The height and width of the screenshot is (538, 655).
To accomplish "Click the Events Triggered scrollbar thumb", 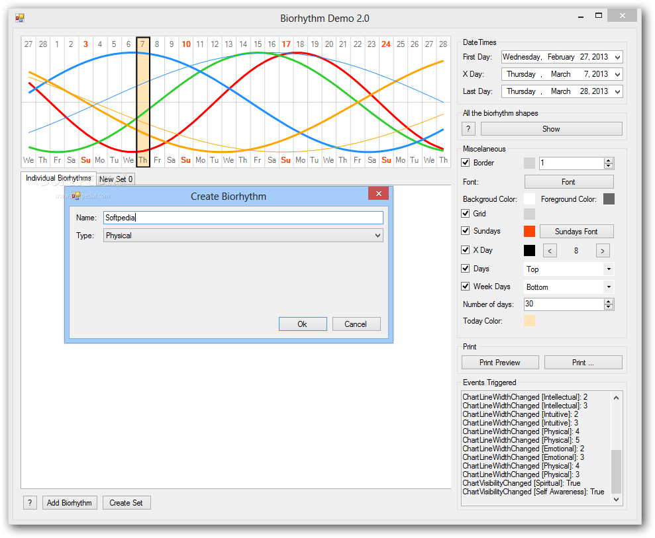I will [x=616, y=471].
